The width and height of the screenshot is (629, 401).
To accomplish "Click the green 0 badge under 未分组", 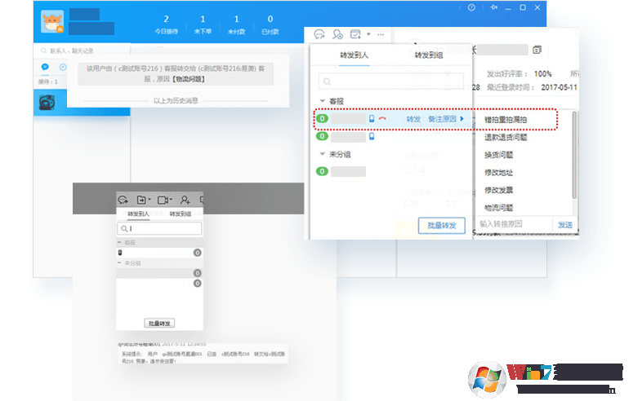I will (x=322, y=172).
